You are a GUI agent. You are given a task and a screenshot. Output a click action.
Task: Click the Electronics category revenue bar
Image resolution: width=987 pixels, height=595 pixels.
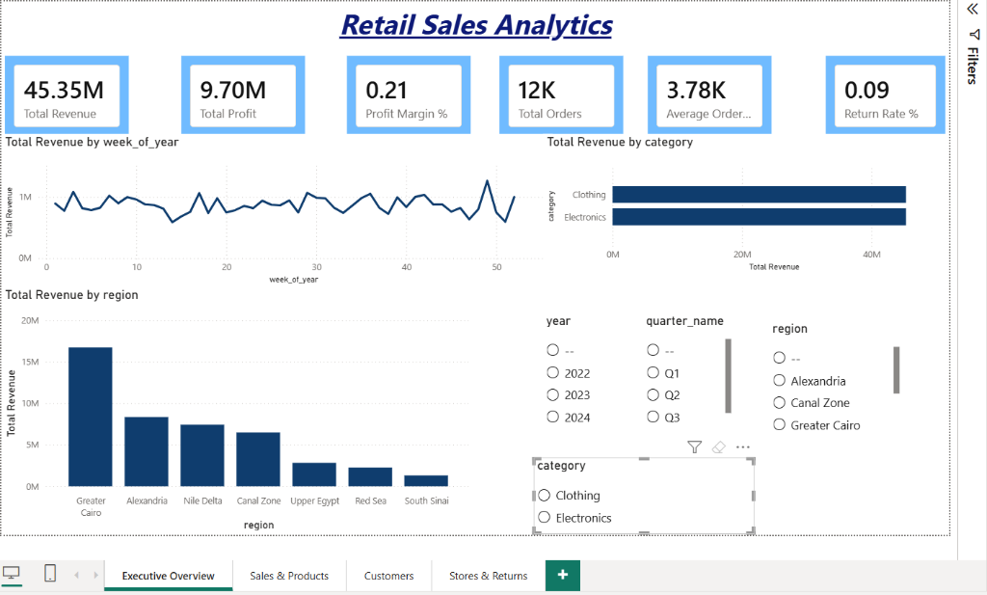[760, 217]
